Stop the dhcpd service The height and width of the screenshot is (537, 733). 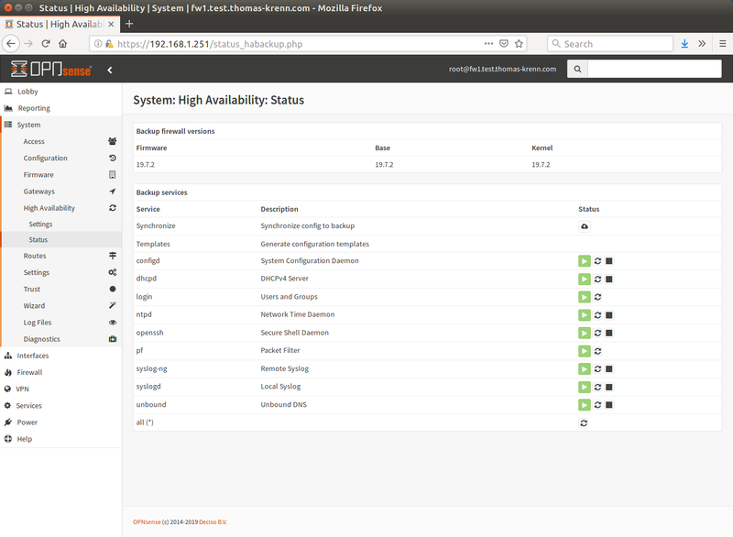click(609, 279)
